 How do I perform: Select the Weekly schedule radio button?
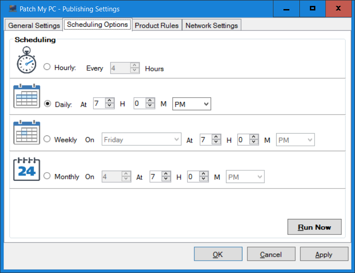tap(47, 139)
